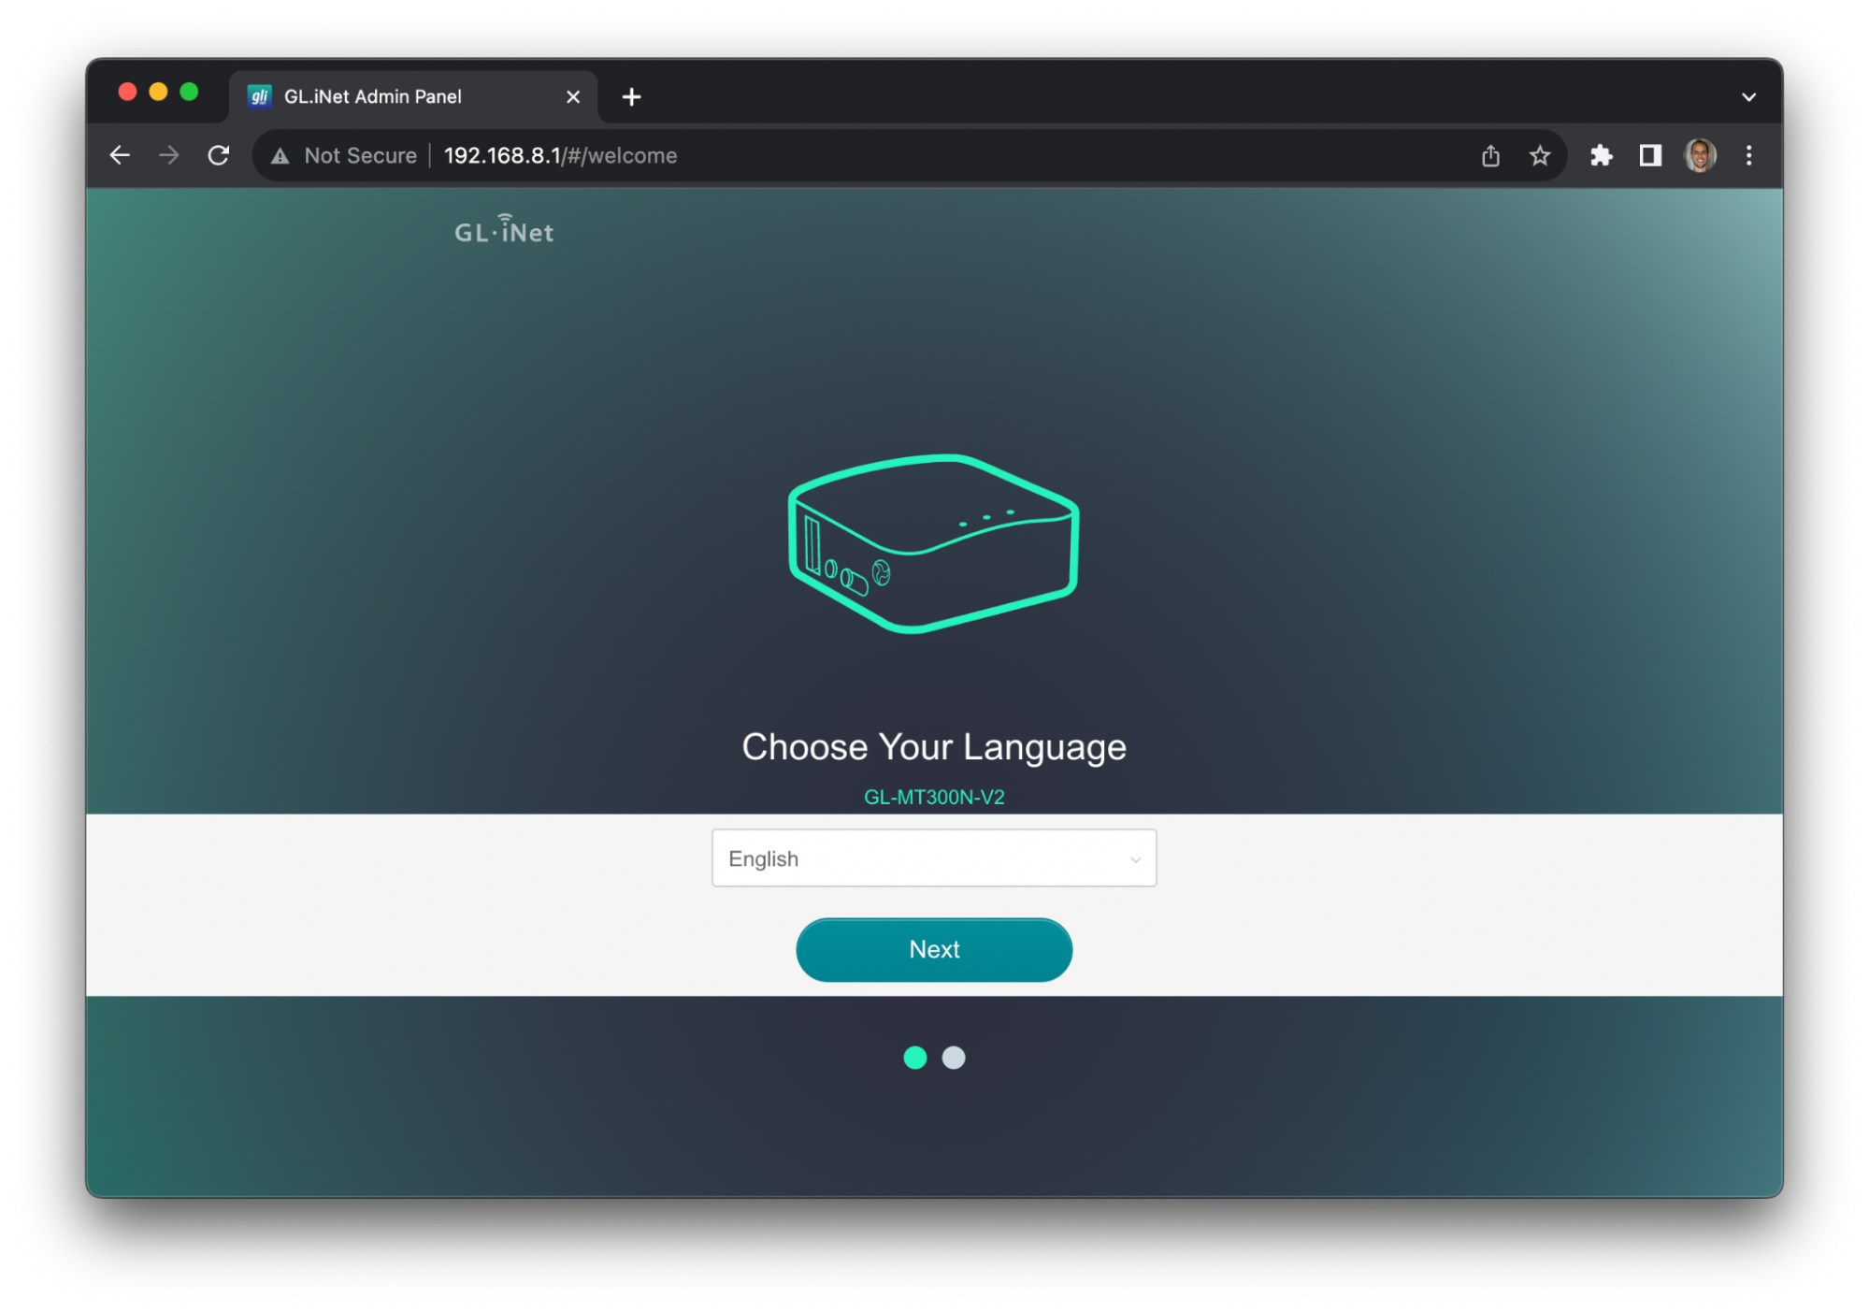Click the Next button to proceed

[935, 948]
